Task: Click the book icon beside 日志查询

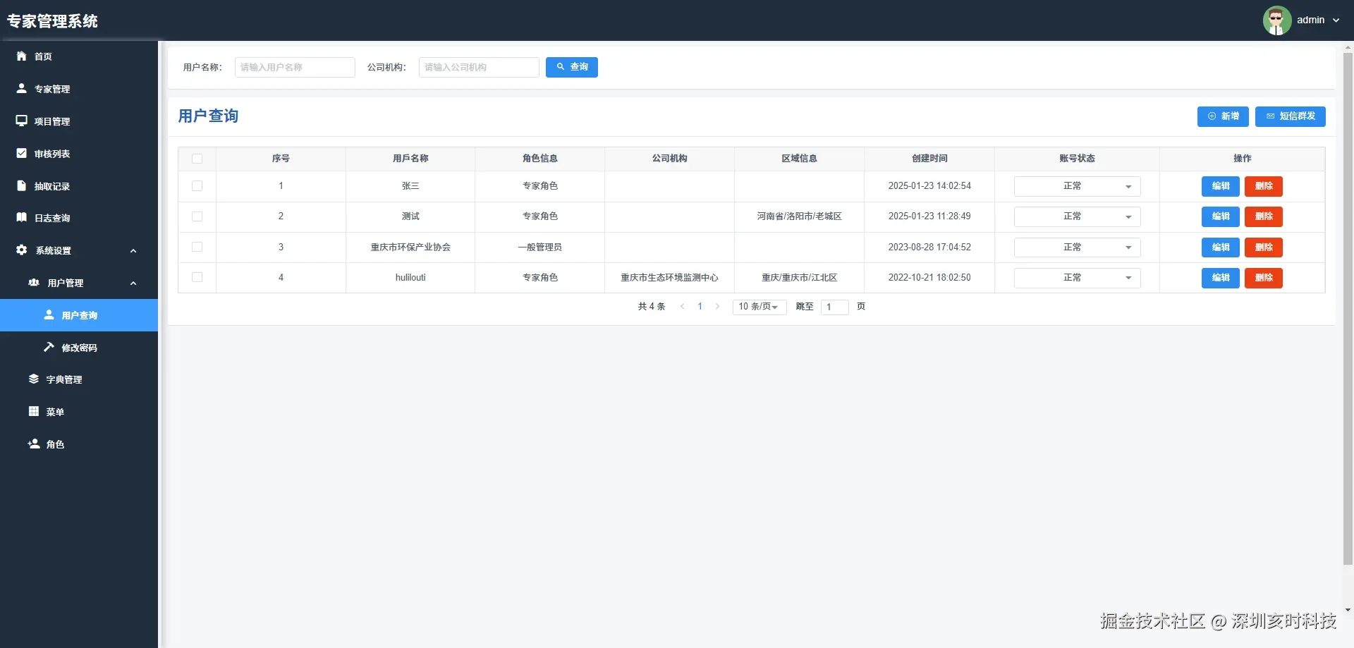Action: coord(21,217)
